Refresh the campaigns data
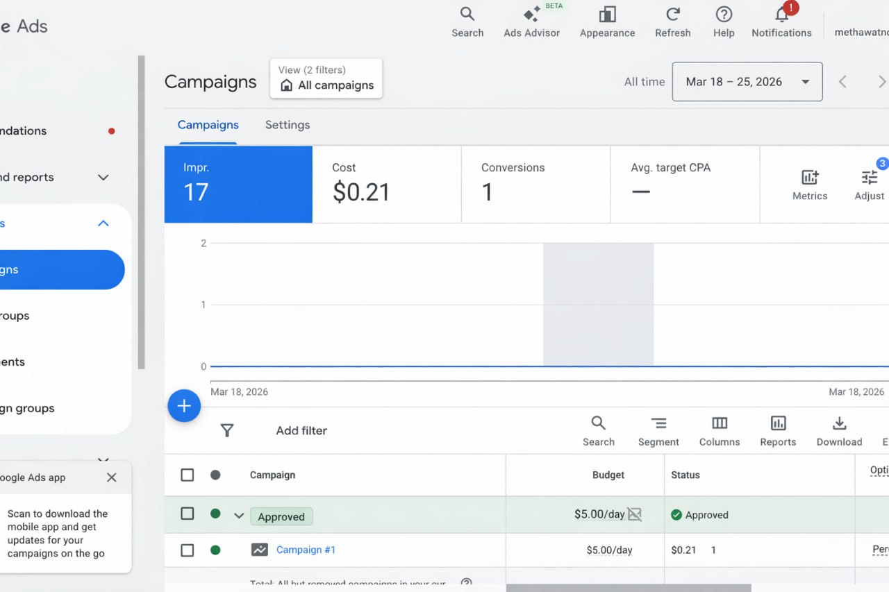This screenshot has width=889, height=592. click(672, 22)
